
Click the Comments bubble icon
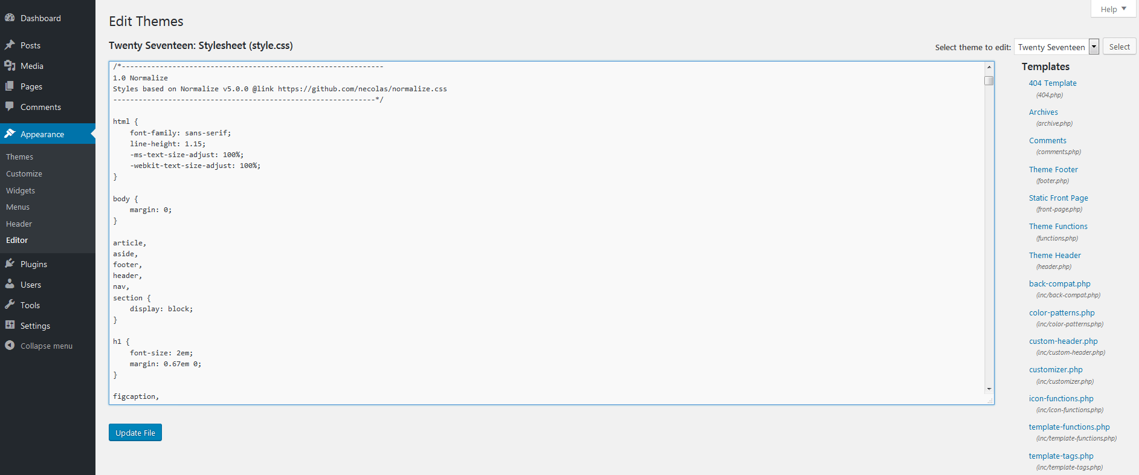(x=10, y=106)
